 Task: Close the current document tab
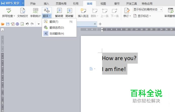(x=95, y=24)
